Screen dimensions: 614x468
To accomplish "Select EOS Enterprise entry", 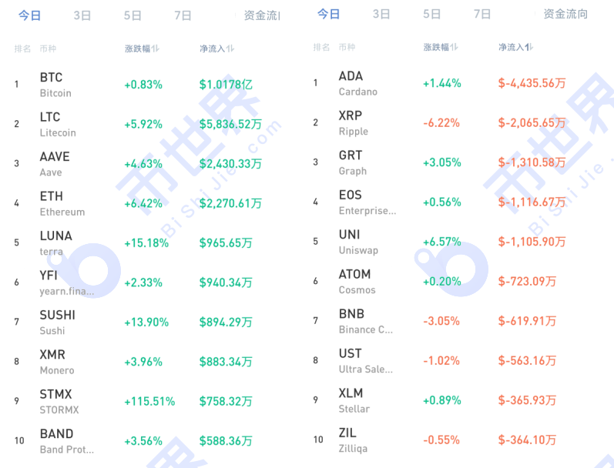I will click(x=367, y=202).
